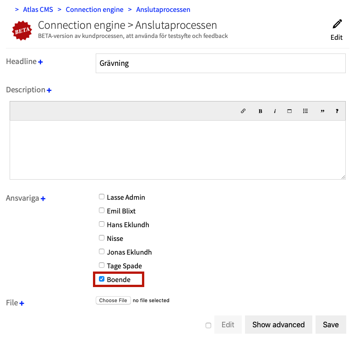Expand the plus next to Headline
354x341 pixels.
[x=40, y=62]
